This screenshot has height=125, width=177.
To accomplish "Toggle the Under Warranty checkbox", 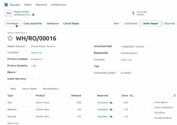I will (x=32, y=79).
